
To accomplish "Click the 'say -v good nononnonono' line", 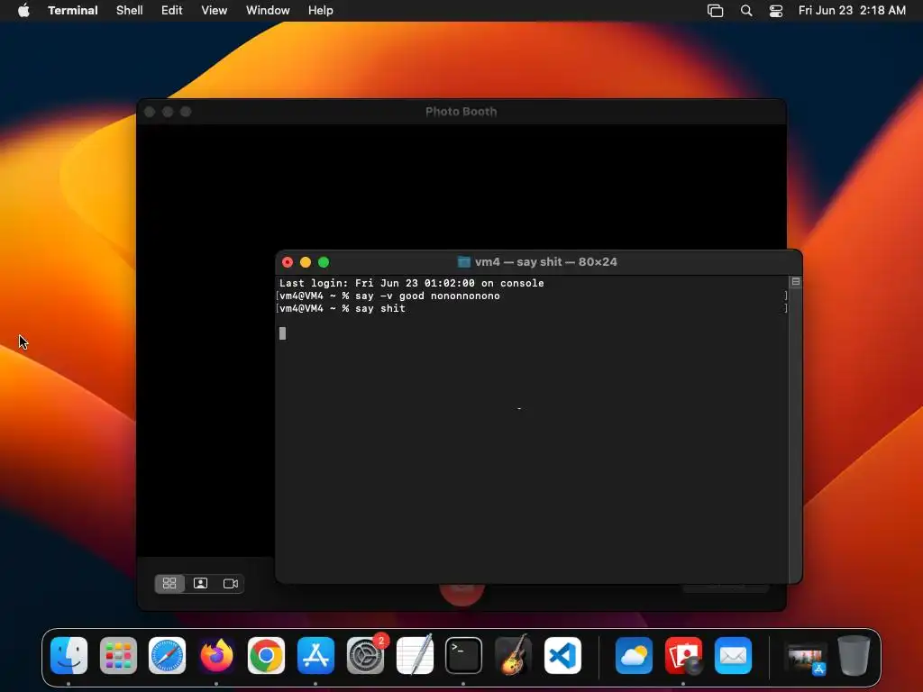I will 389,296.
